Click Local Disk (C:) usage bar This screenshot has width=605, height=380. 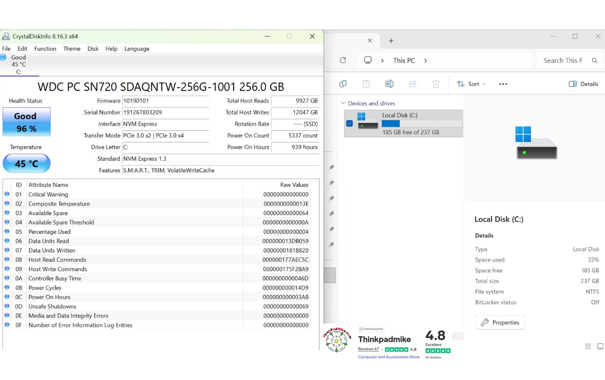tap(422, 124)
